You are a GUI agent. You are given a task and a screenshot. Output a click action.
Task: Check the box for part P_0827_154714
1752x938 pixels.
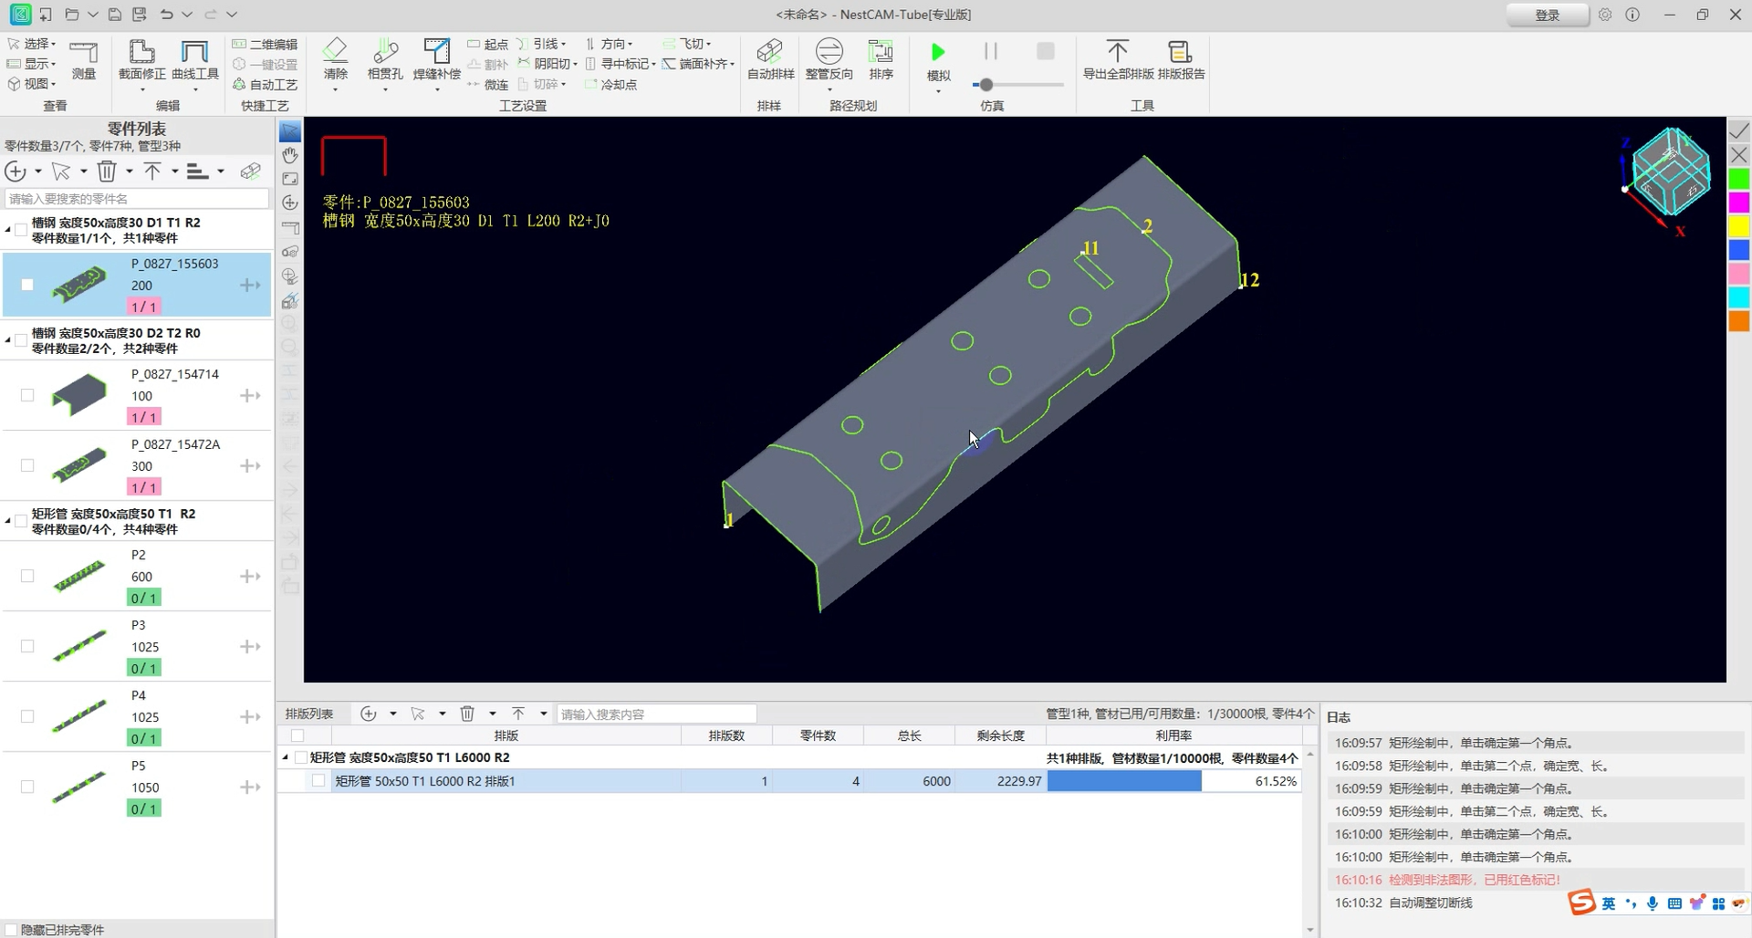tap(27, 395)
